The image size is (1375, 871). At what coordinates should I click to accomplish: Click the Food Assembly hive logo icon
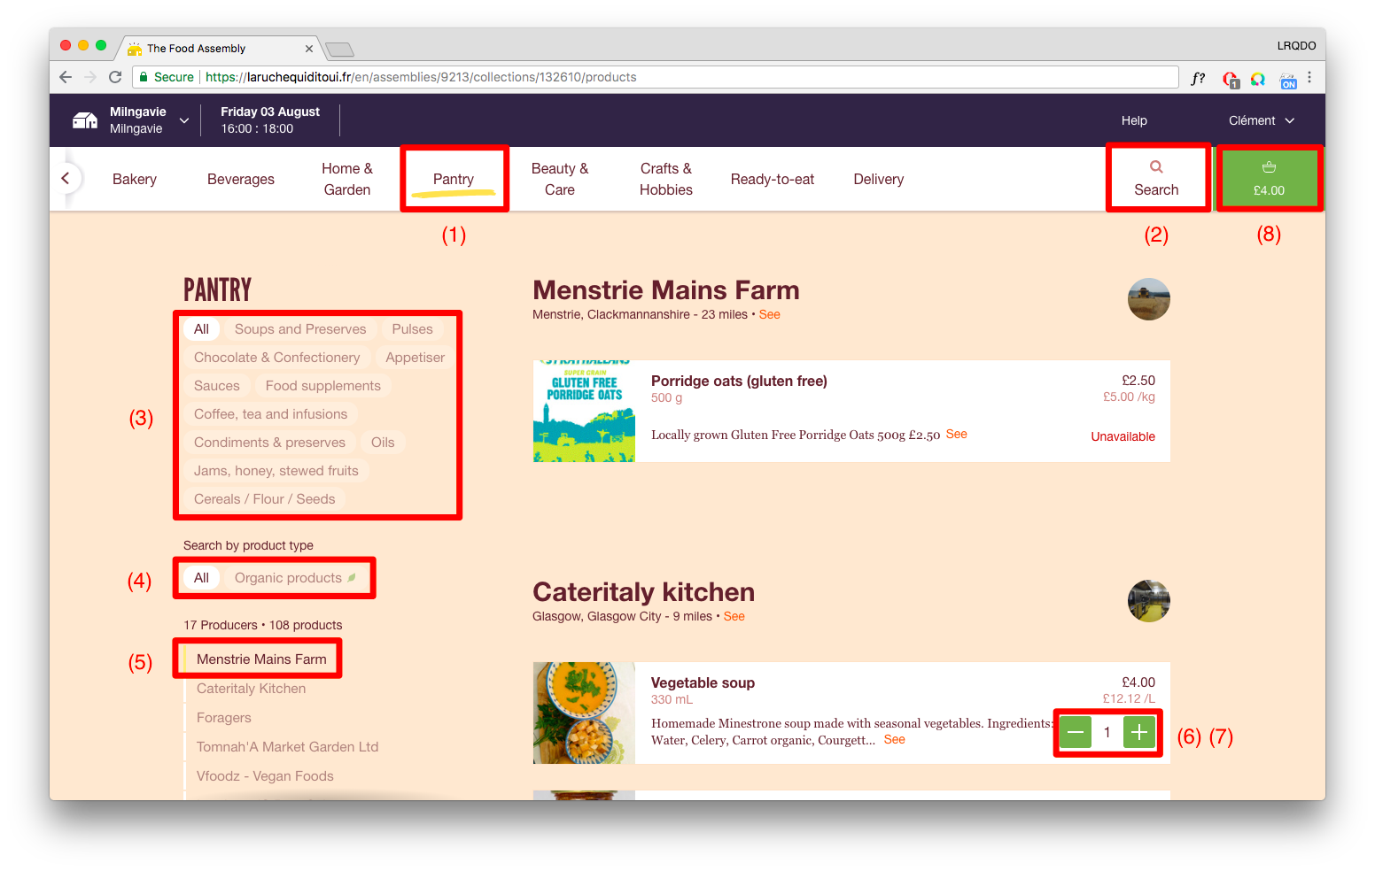coord(85,120)
